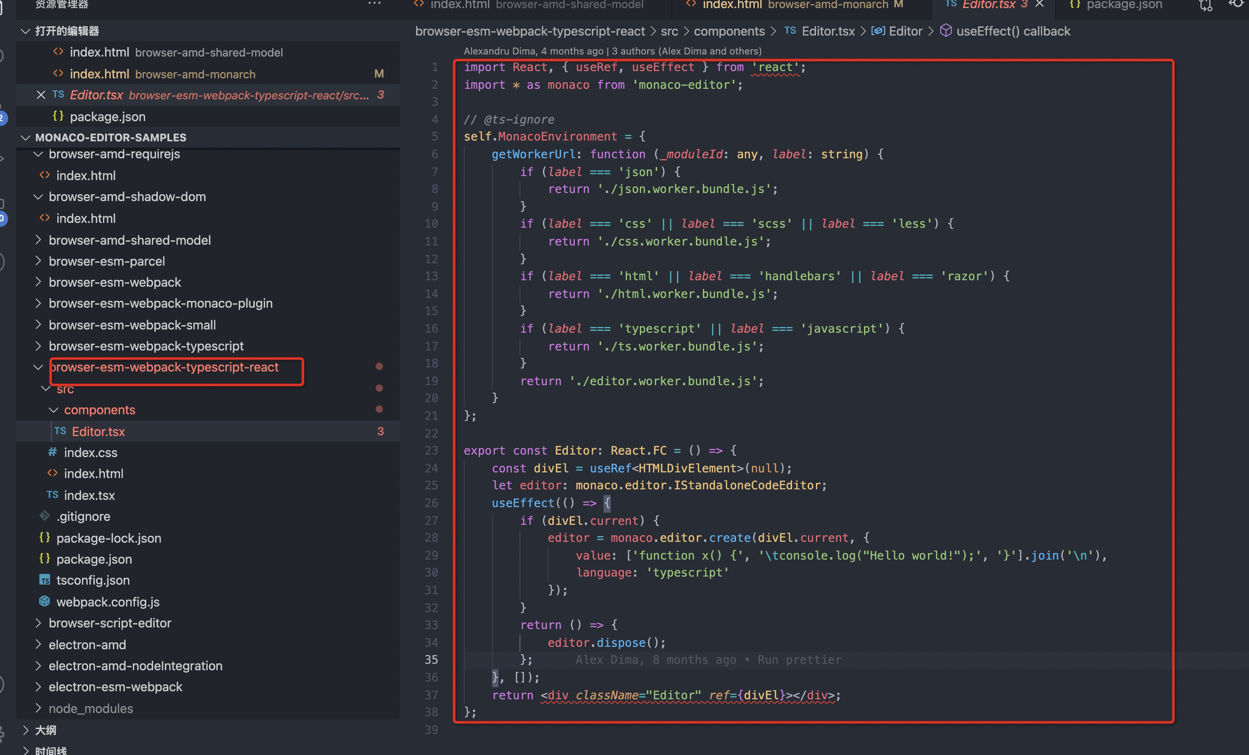Viewport: 1249px width, 755px height.
Task: Expand the browser-esm-parcel folder
Action: click(x=107, y=261)
